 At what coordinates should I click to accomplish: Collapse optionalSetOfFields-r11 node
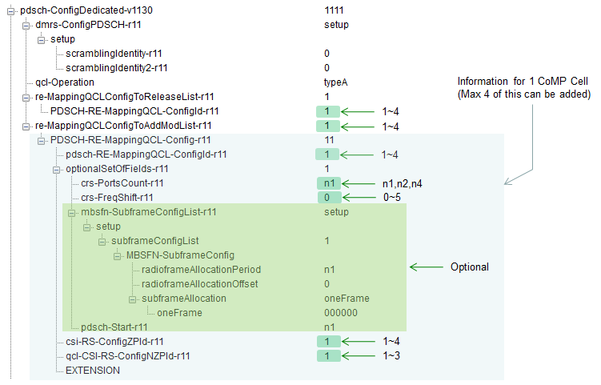coord(56,170)
